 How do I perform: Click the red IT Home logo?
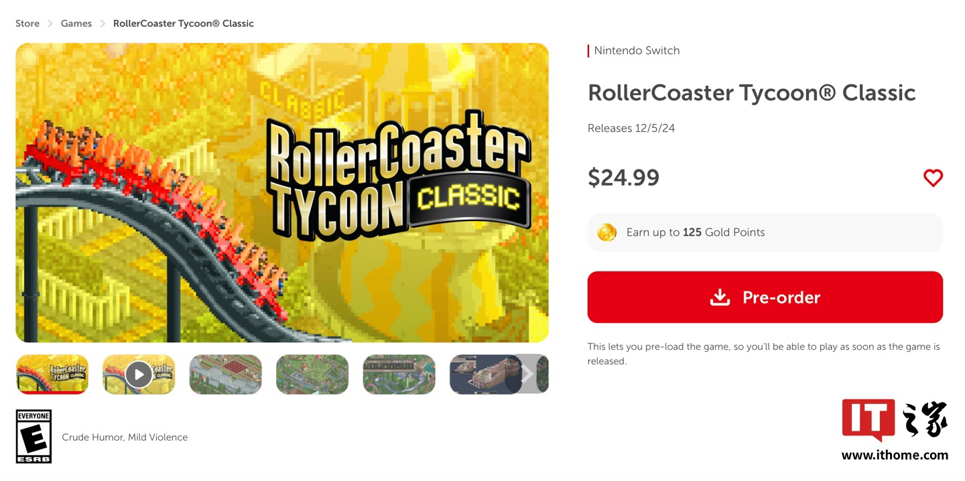point(868,419)
